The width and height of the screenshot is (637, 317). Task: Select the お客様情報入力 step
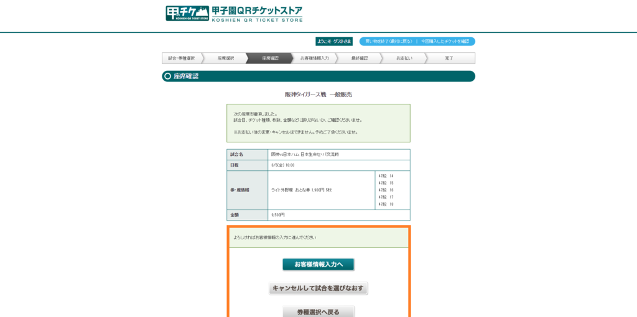click(x=314, y=58)
